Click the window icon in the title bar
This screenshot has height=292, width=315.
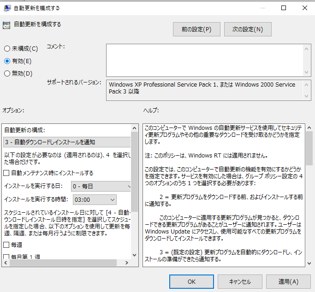coord(7,8)
